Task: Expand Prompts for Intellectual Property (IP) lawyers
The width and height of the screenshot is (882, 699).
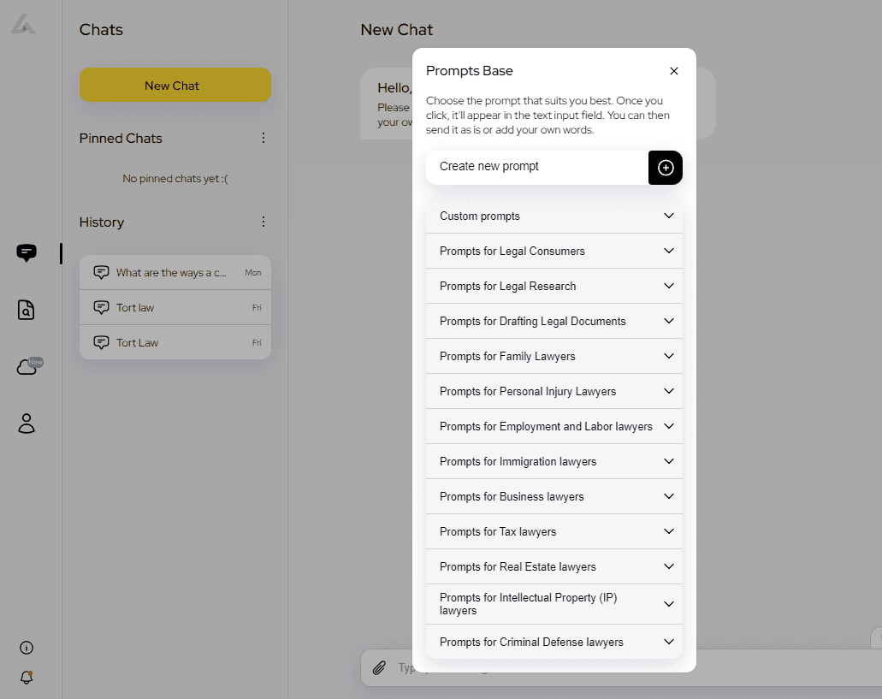Action: [x=554, y=604]
